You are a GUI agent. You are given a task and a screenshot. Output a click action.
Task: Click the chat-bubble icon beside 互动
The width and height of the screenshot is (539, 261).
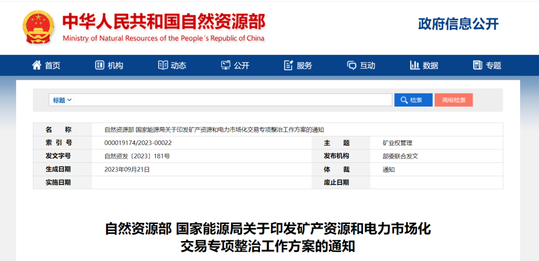(352, 66)
